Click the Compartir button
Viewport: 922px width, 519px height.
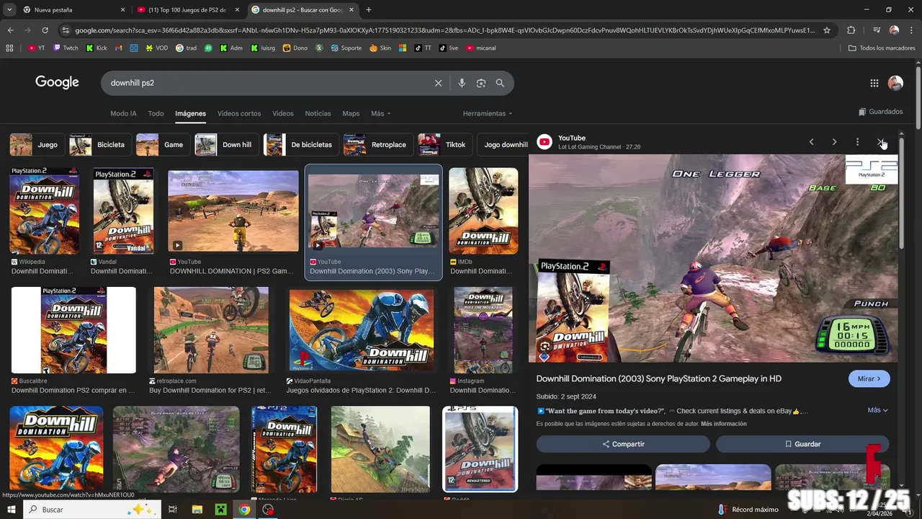click(x=623, y=444)
